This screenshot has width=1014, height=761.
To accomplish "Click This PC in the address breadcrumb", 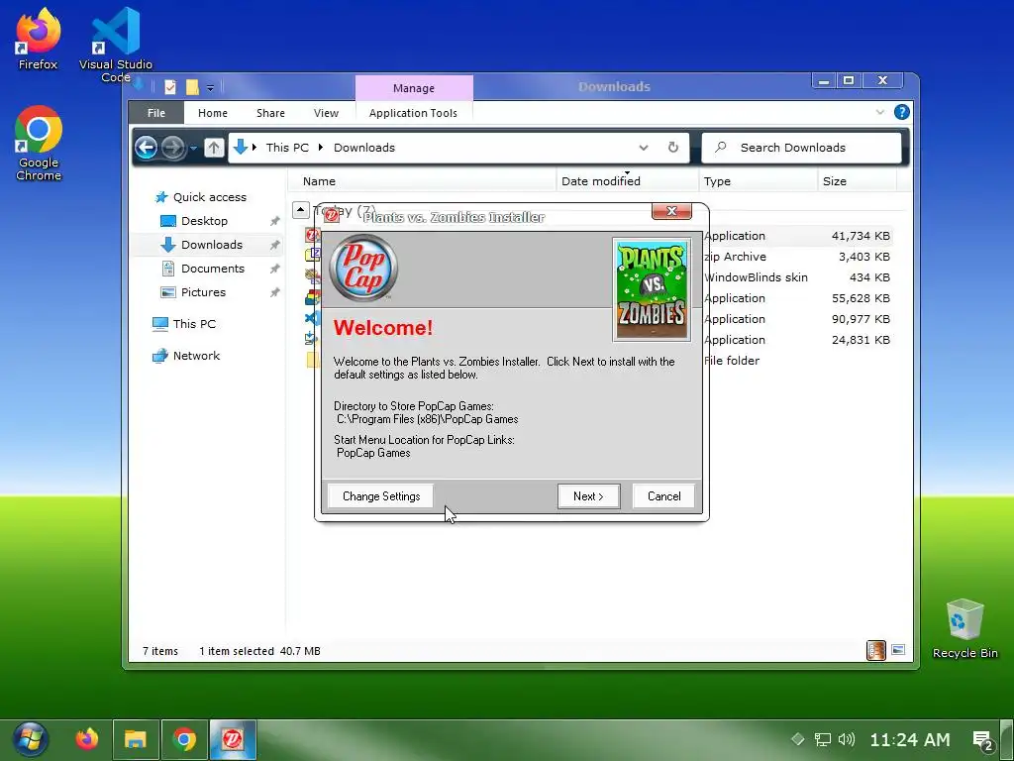I will coord(287,148).
